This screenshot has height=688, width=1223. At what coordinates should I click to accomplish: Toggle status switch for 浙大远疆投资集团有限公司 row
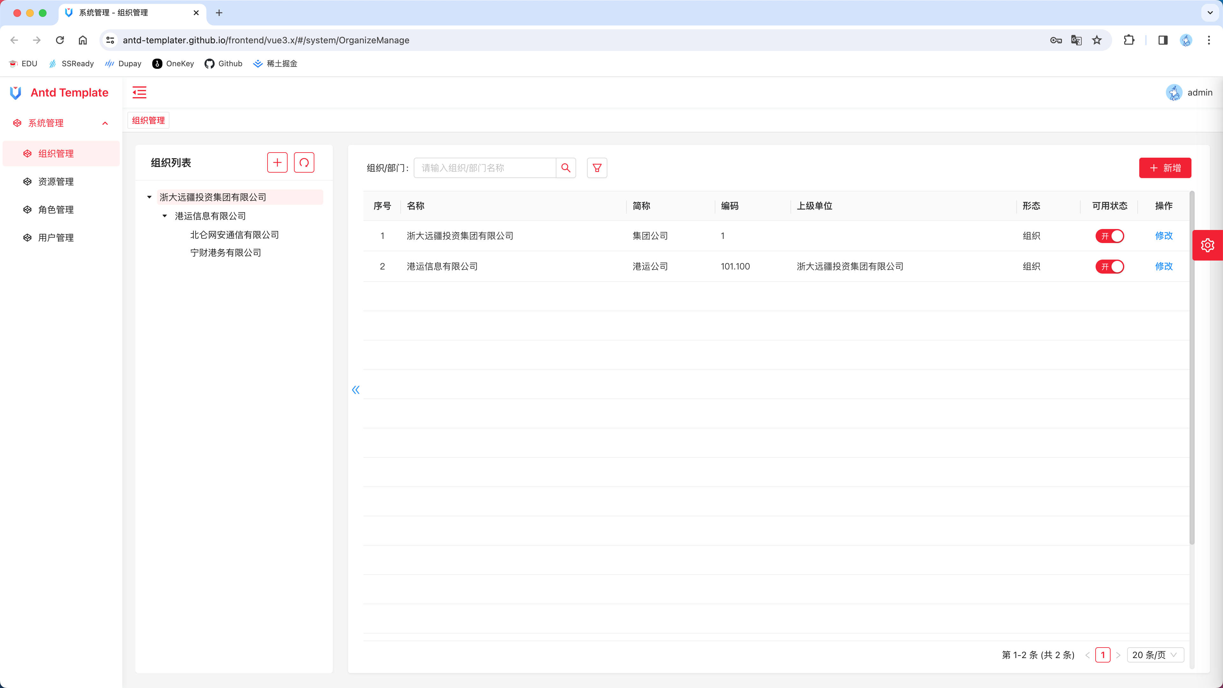pos(1110,236)
